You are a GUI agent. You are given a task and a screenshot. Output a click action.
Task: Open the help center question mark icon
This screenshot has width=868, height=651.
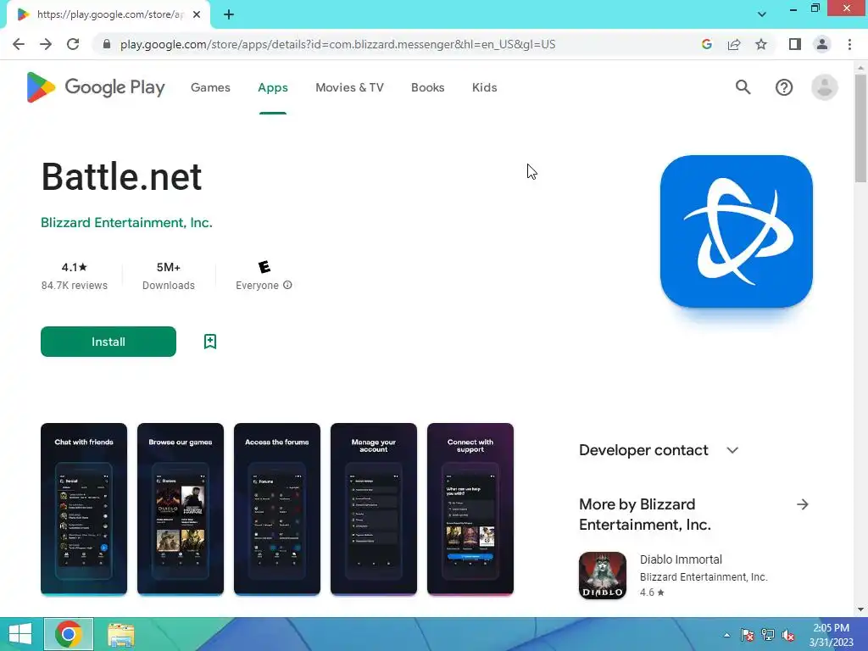click(784, 87)
